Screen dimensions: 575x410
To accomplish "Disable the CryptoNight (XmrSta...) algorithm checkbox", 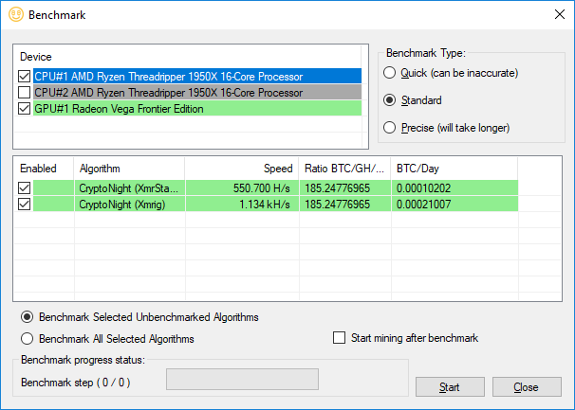I will tap(25, 188).
